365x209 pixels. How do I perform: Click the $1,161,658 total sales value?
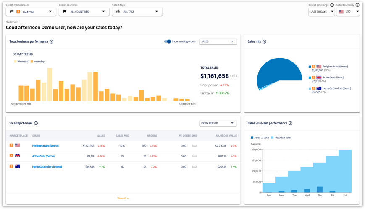point(215,76)
